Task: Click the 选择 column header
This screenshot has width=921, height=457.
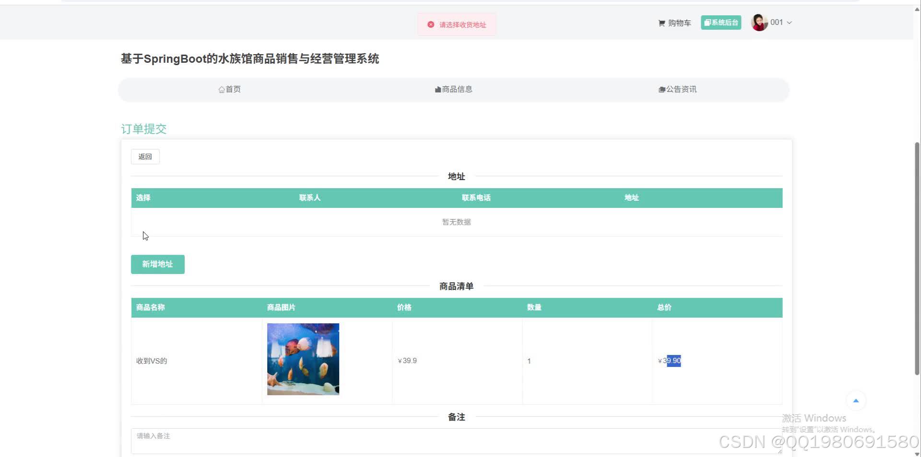Action: tap(143, 198)
